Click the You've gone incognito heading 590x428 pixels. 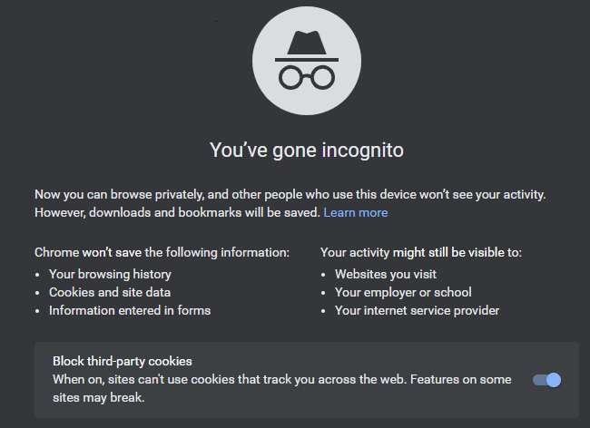[307, 151]
